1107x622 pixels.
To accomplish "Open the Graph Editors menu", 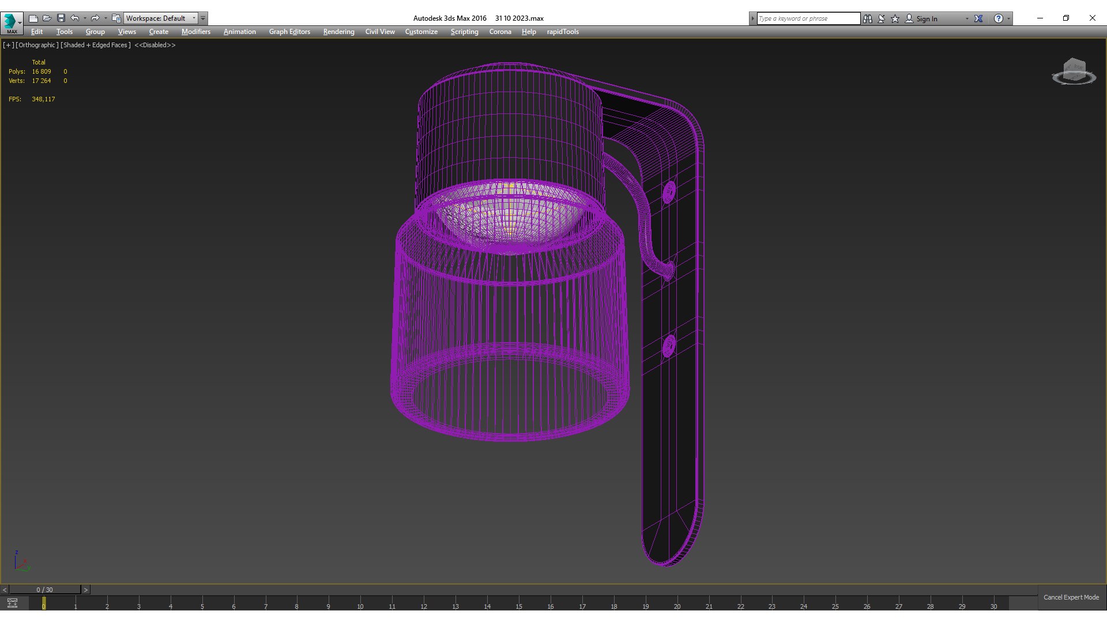I will [x=289, y=32].
